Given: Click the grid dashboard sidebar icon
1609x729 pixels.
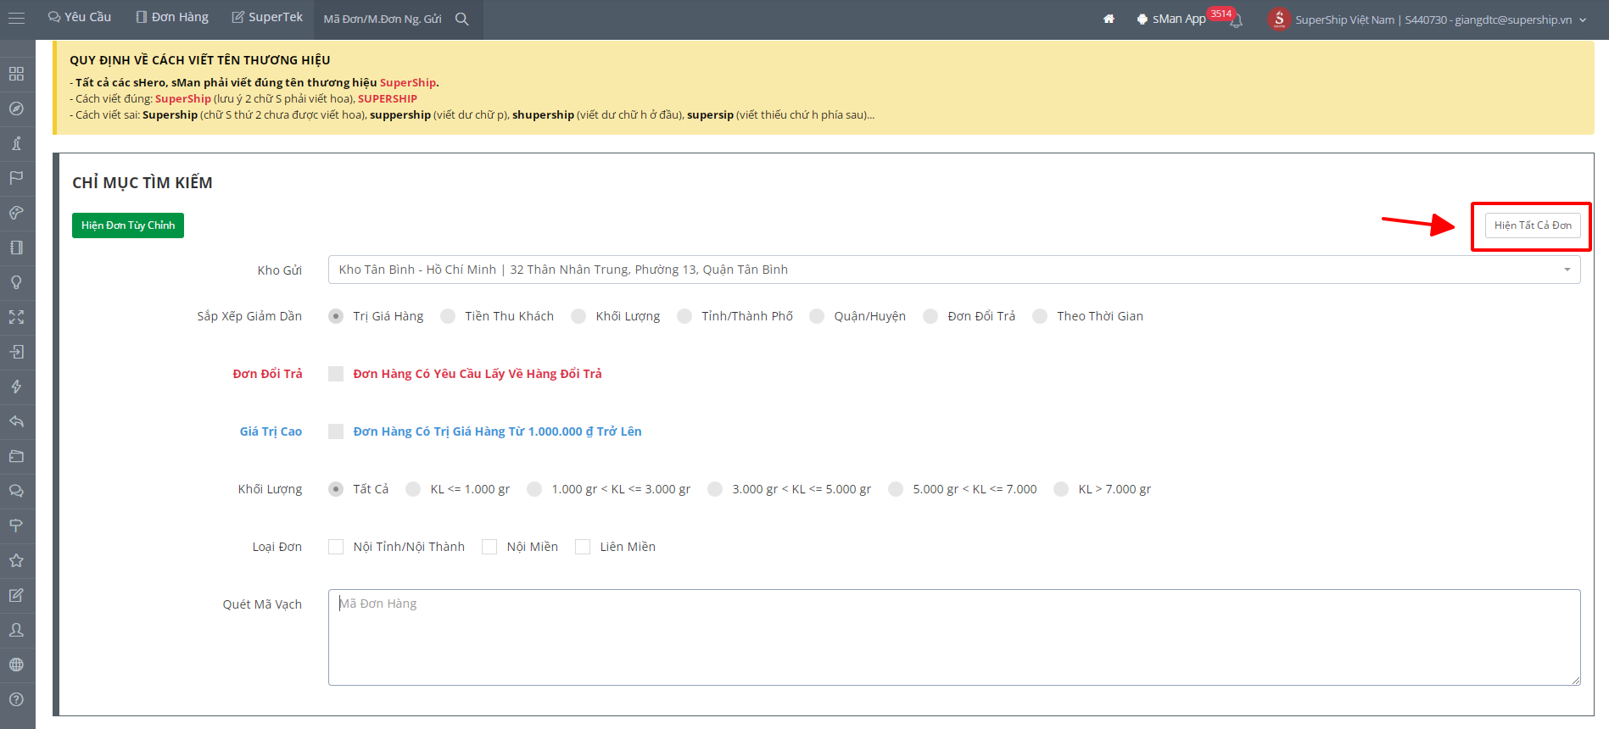Looking at the screenshot, I should tap(16, 74).
